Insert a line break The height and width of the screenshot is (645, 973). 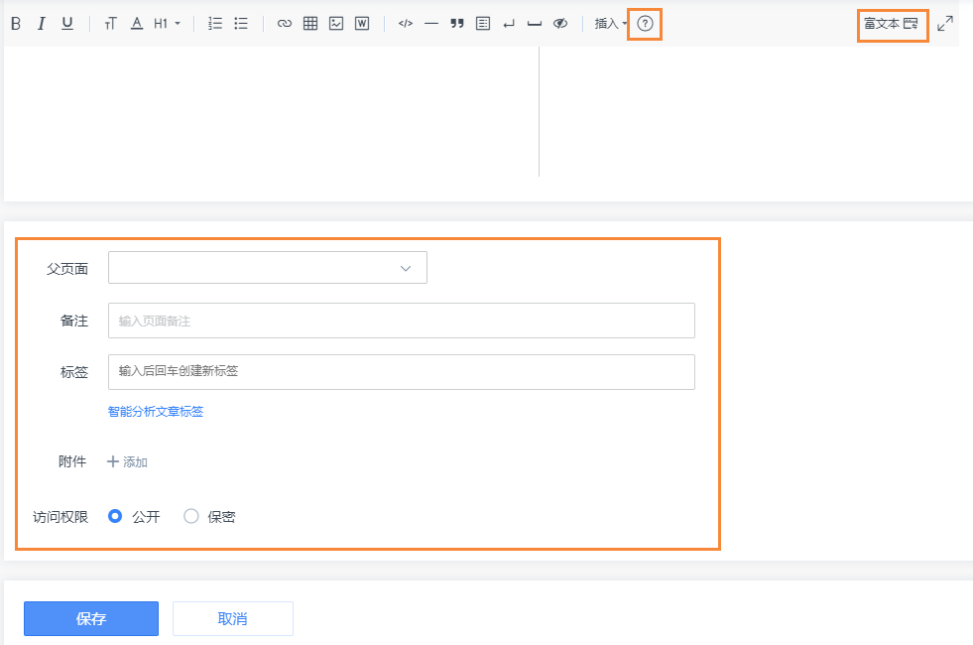(509, 24)
